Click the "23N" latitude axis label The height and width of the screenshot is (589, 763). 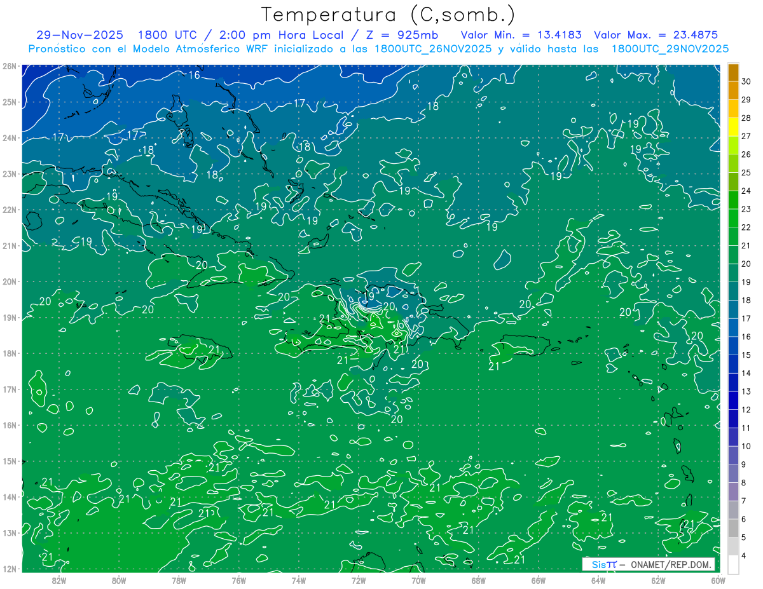[10, 174]
